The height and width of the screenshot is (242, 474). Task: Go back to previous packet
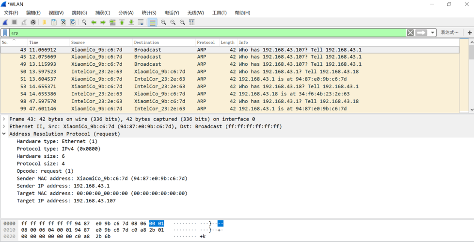click(94, 22)
